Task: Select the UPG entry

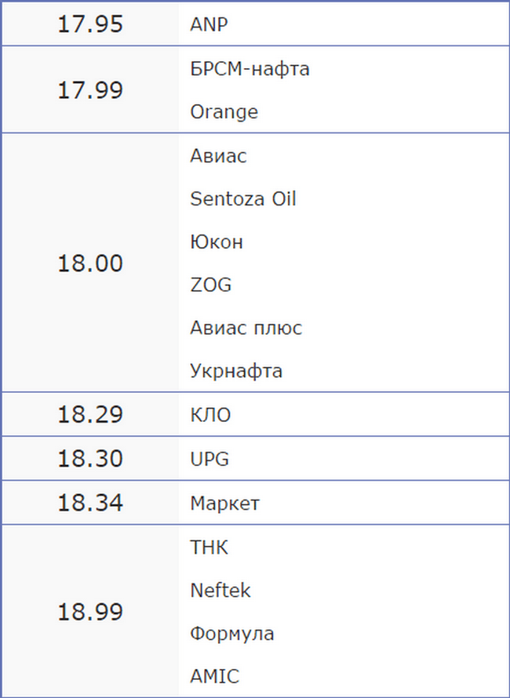Action: coord(209,459)
